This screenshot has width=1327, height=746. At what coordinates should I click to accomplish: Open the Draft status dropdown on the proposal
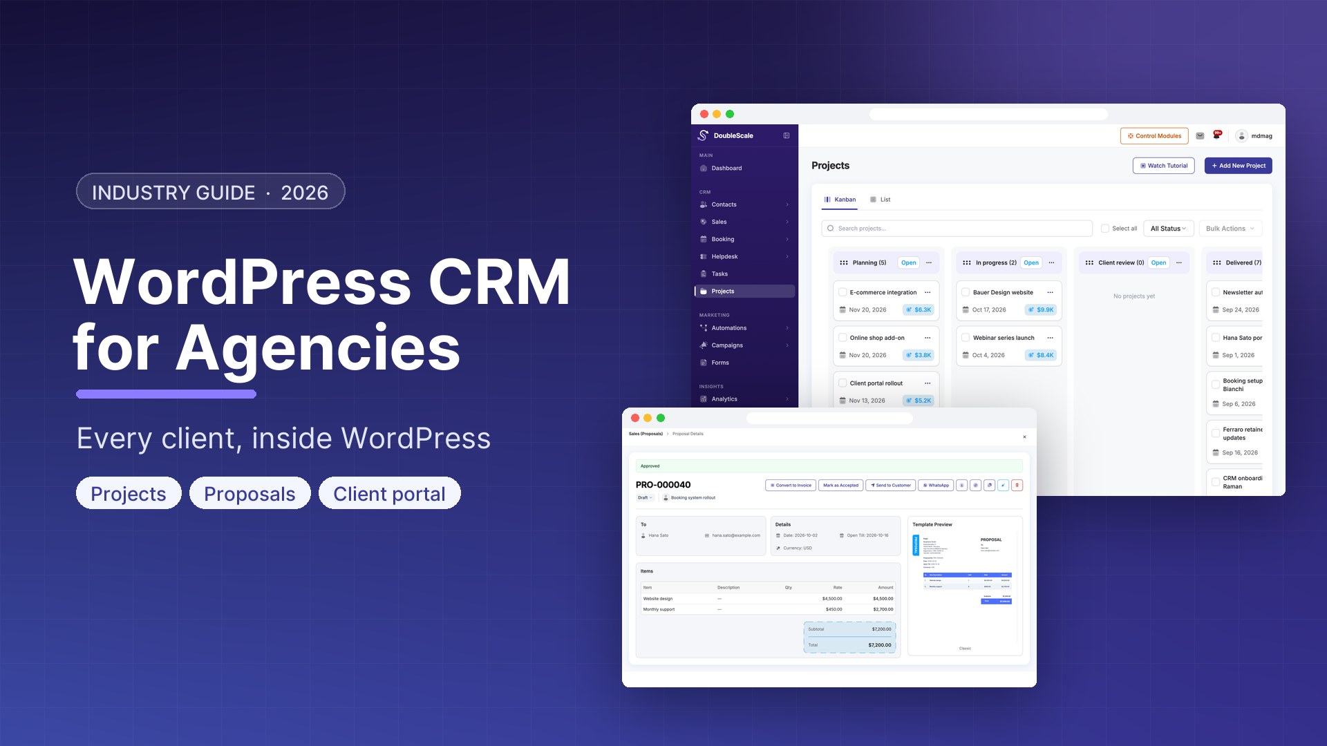coord(645,497)
